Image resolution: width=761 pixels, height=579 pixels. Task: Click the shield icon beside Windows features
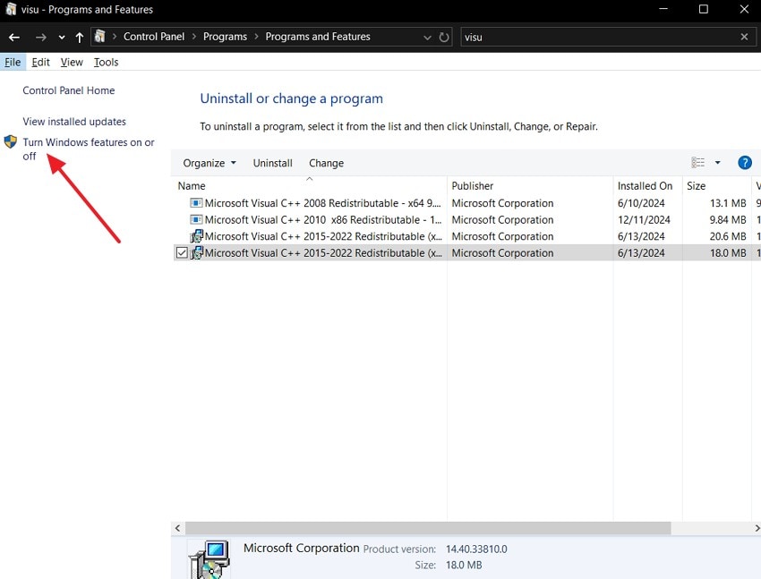coord(10,142)
